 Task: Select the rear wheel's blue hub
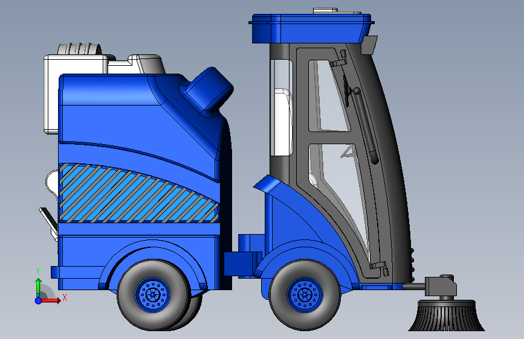(153, 294)
